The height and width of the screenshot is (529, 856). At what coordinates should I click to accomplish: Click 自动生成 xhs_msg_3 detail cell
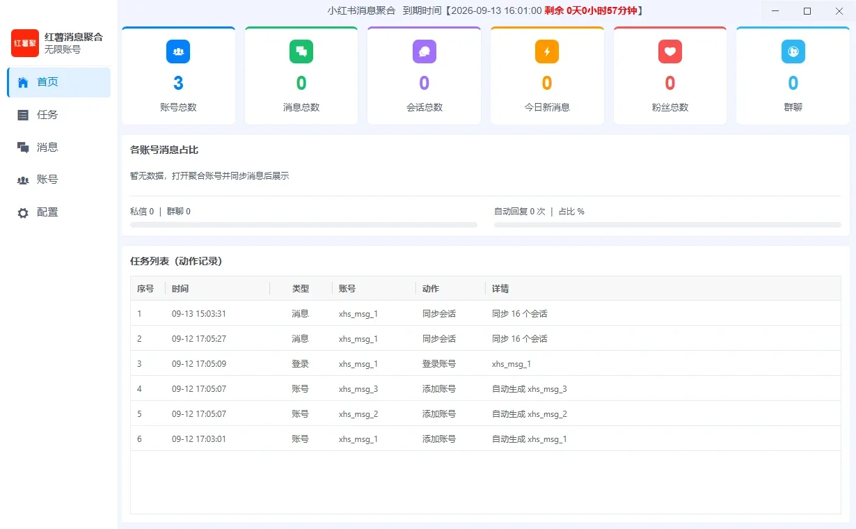point(530,388)
